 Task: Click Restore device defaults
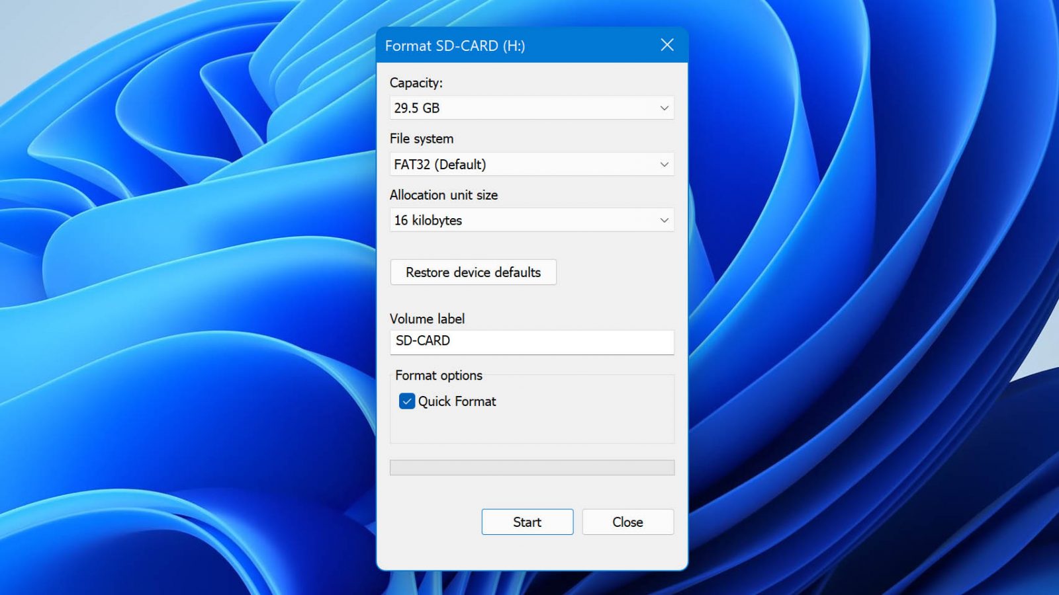(473, 272)
